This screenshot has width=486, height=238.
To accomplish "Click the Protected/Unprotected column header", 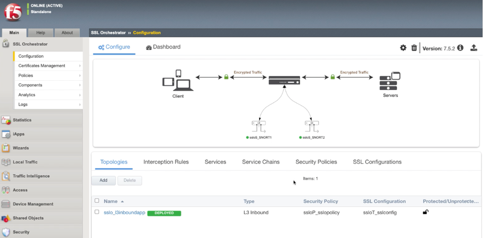I will 450,201.
